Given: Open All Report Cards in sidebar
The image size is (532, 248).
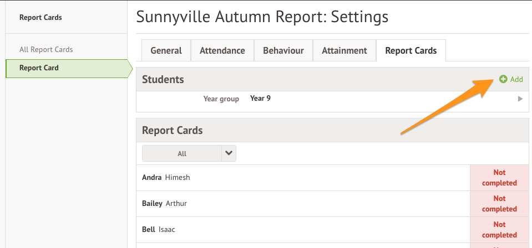Looking at the screenshot, I should (x=46, y=49).
